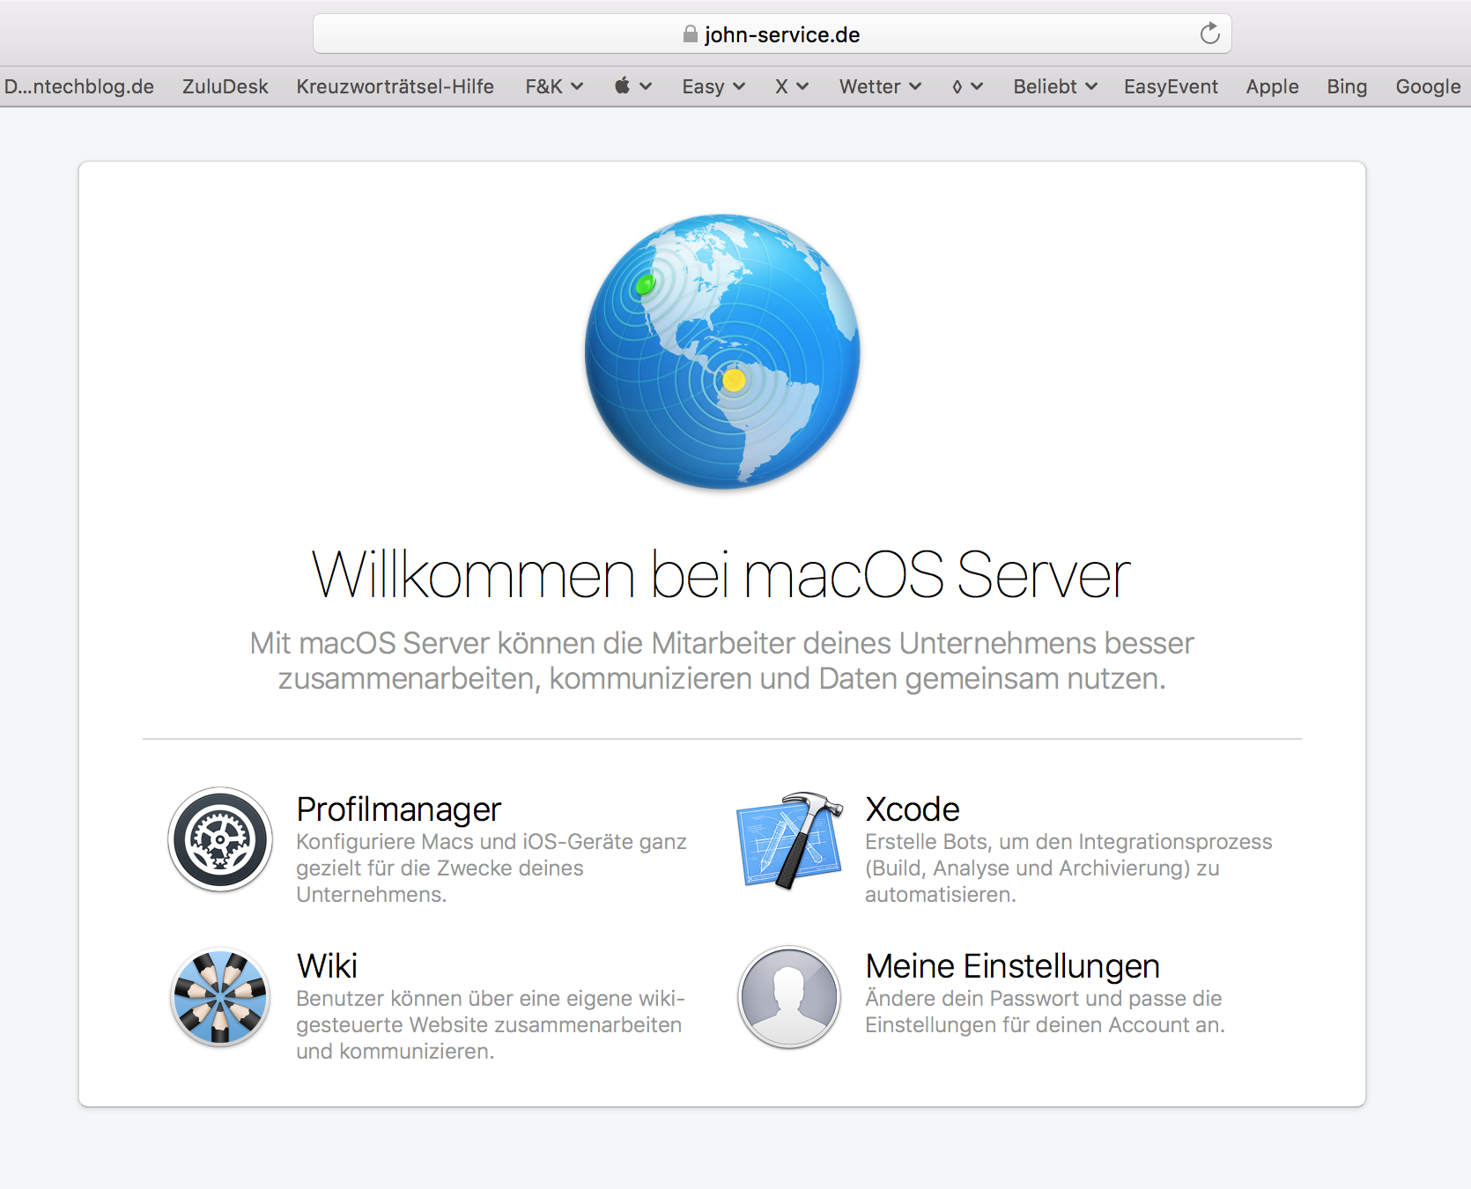Click the Meine Einstellungen user icon

pos(789,997)
